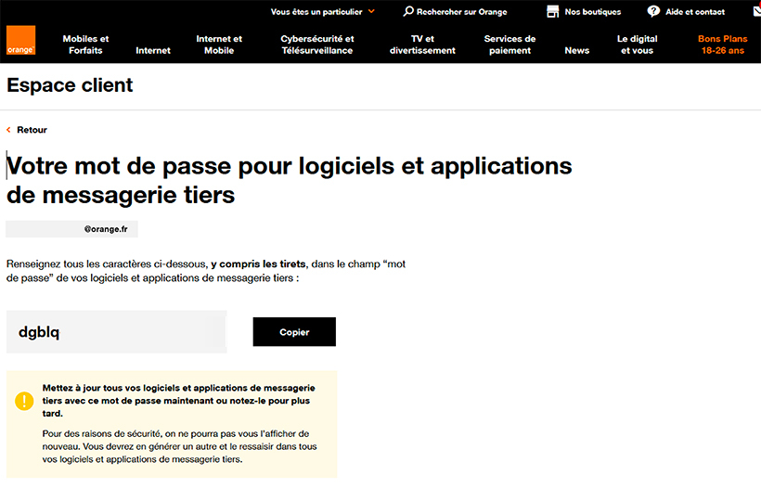
Task: Click the page title about mot de passe
Action: tap(290, 180)
